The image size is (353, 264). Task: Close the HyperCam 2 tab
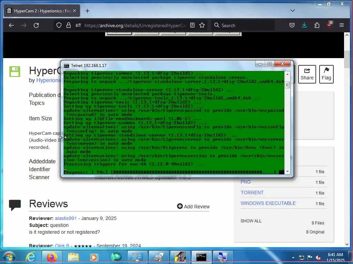74,11
